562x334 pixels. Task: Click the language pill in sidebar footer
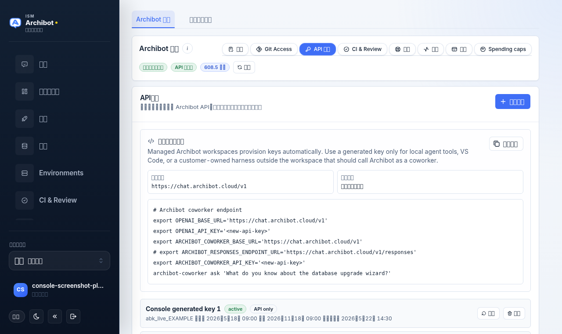(17, 316)
